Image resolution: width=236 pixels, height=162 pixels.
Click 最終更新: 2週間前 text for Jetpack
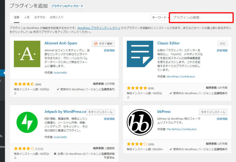coord(104,148)
